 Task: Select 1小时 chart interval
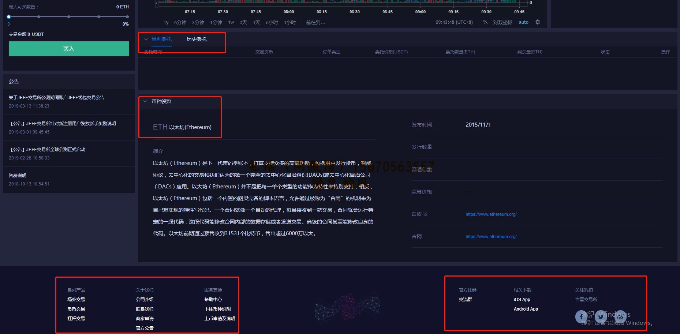pyautogui.click(x=290, y=22)
